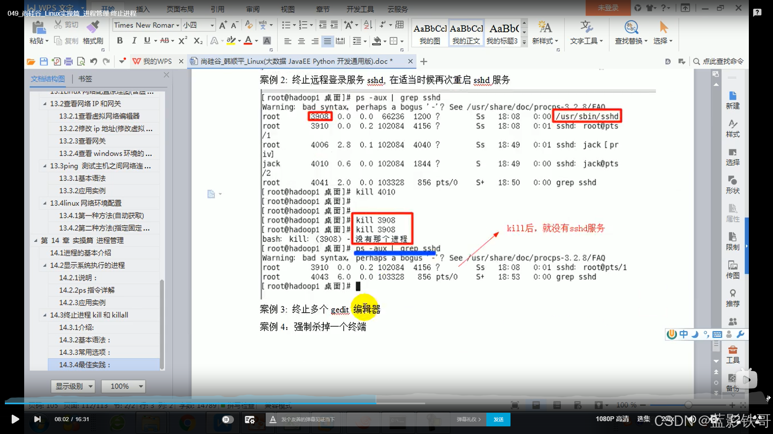Select outline item 14.2.2ps 指令详解
This screenshot has width=773, height=434.
click(87, 290)
